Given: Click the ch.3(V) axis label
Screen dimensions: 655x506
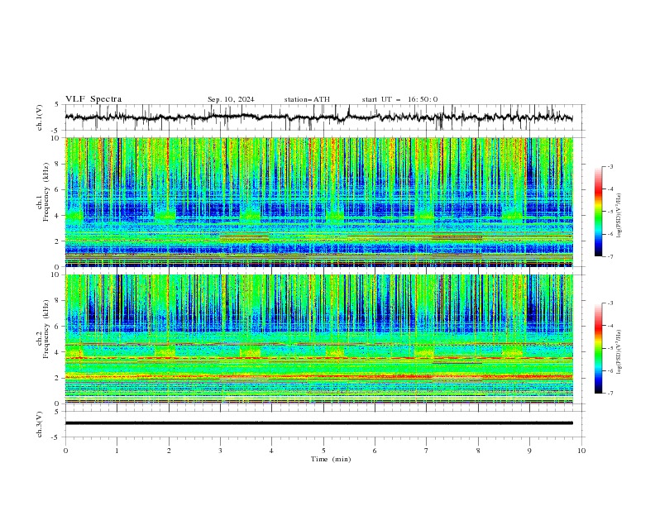Looking at the screenshot, I should [40, 424].
